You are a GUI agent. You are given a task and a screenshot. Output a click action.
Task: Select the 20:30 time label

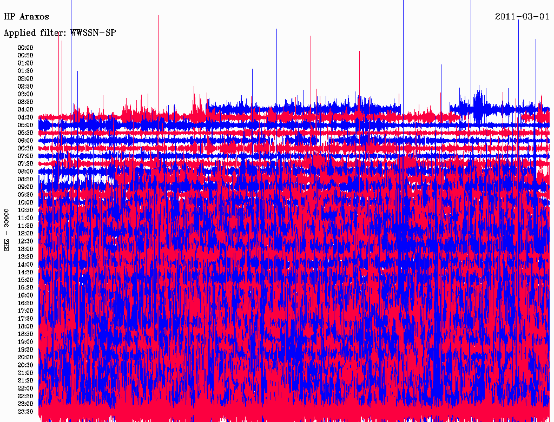click(x=25, y=365)
